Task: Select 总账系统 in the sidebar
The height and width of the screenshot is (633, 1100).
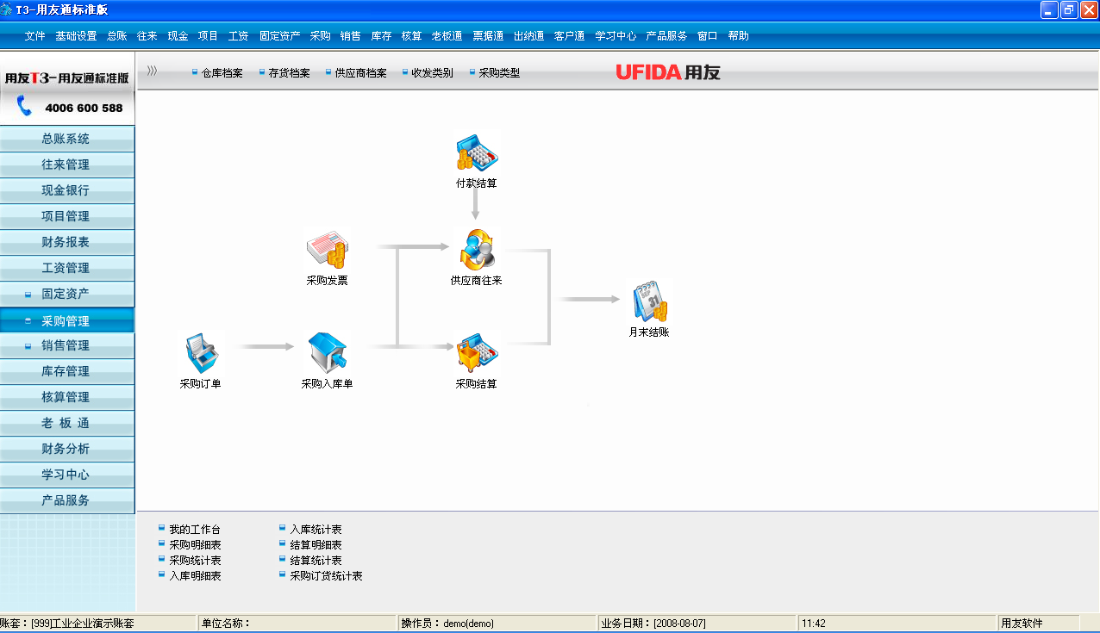Action: click(67, 139)
